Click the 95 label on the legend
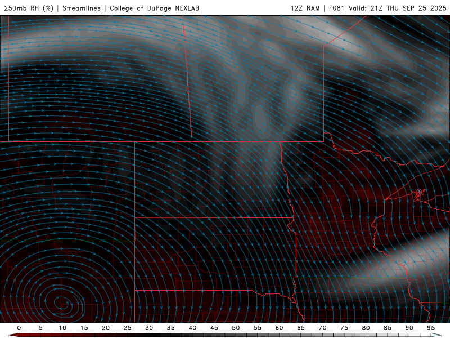Screen dimensions: 450x338 (431, 328)
